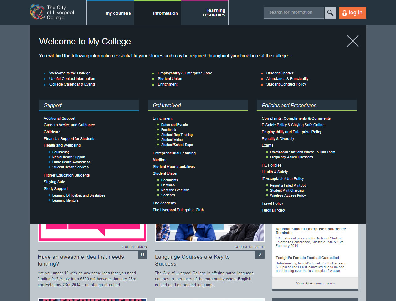Image resolution: width=396 pixels, height=301 pixels.
Task: Open E-Safety Policy & Staying Safe Online
Action: coord(293,125)
